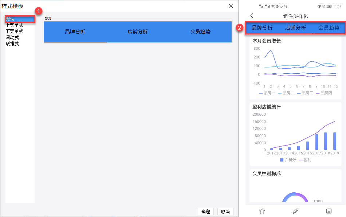Select the 联排式 template
The width and height of the screenshot is (346, 217).
pos(12,44)
